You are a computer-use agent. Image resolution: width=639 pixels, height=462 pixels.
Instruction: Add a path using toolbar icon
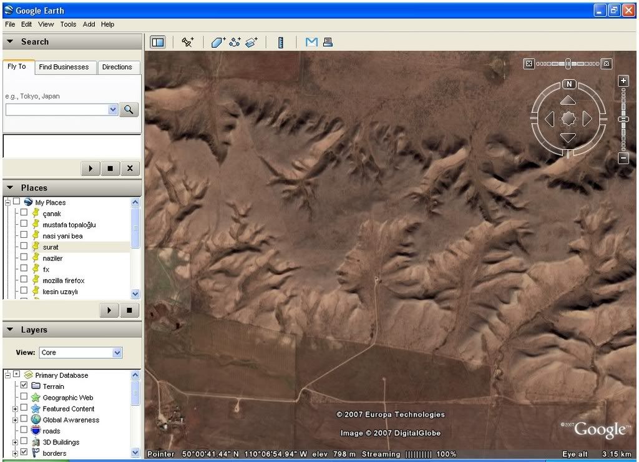(235, 42)
